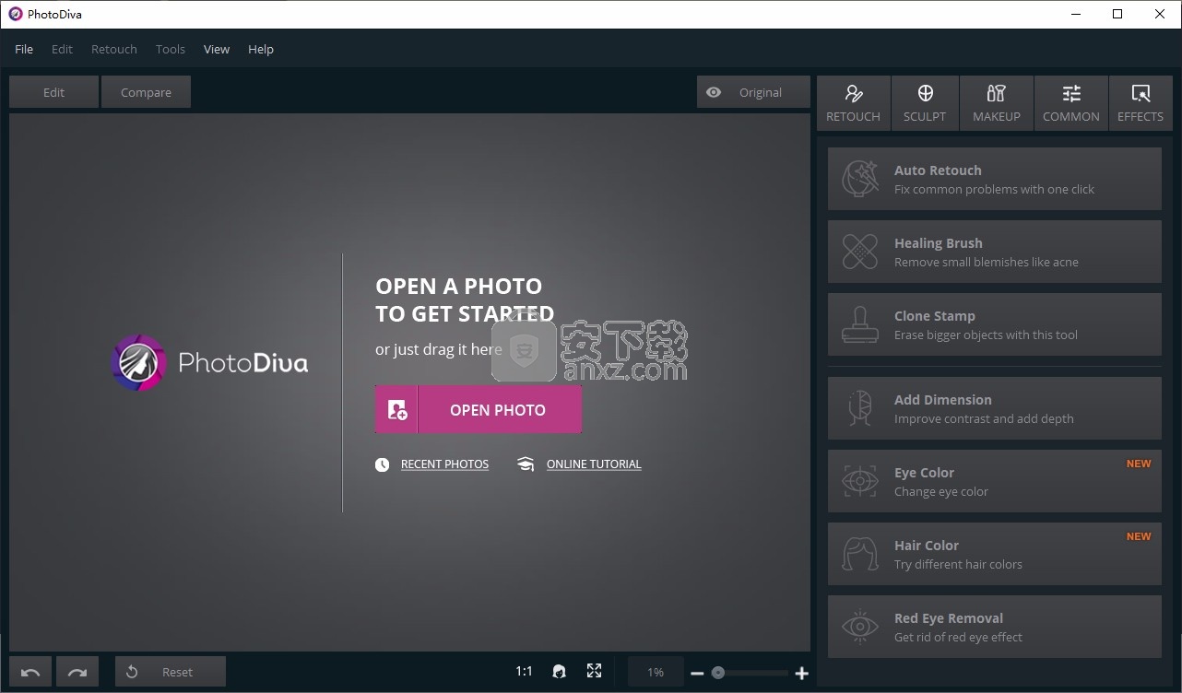This screenshot has height=693, width=1182.
Task: Select the RETOUCH tab
Action: tap(853, 103)
